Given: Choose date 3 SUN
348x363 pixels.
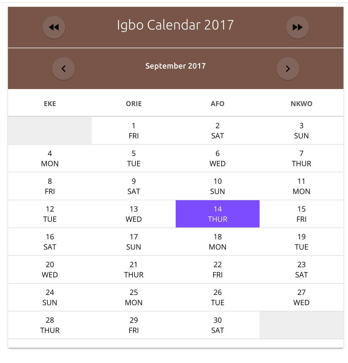Looking at the screenshot, I should [x=302, y=131].
